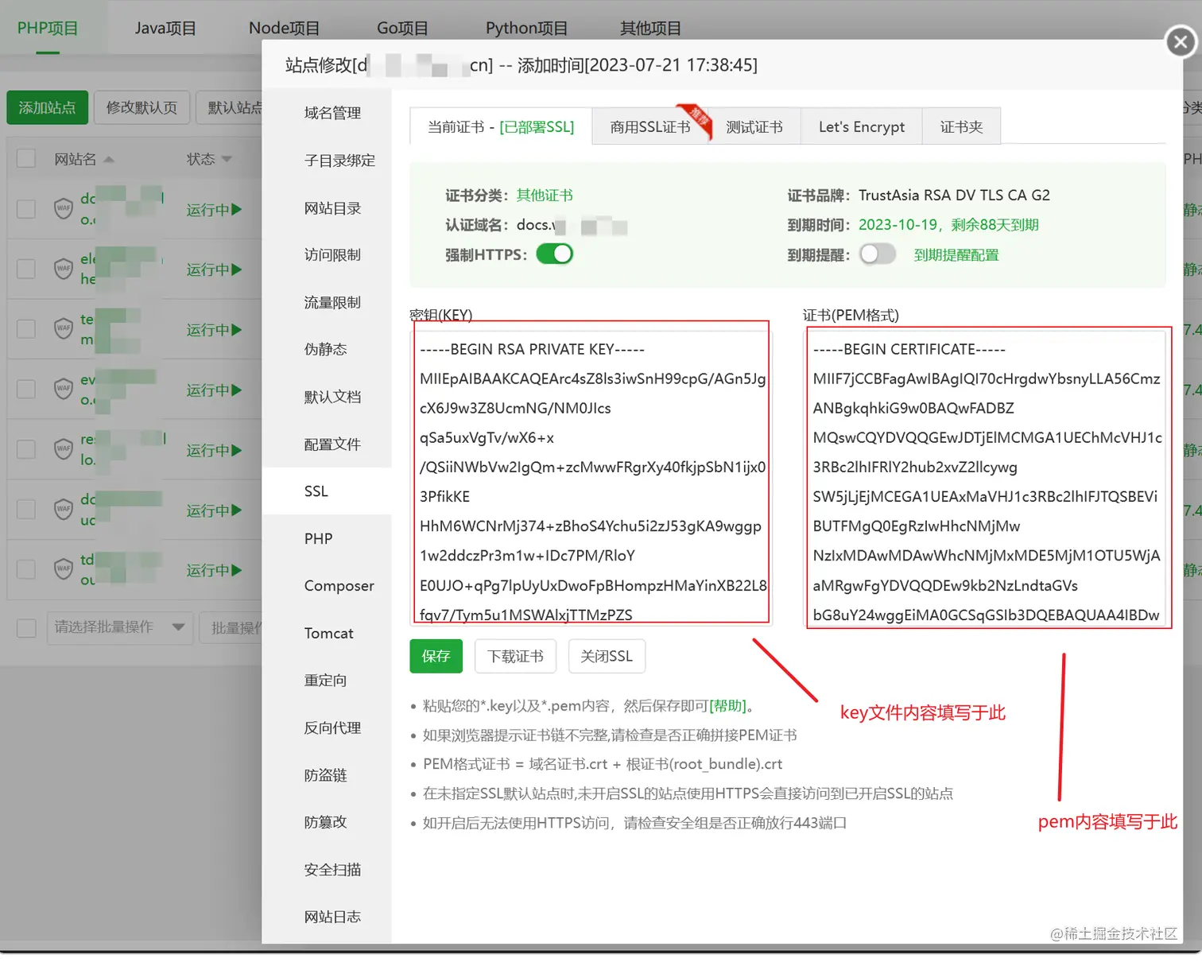The width and height of the screenshot is (1202, 966).
Task: Enable the expiry reminder switch
Action: (878, 254)
